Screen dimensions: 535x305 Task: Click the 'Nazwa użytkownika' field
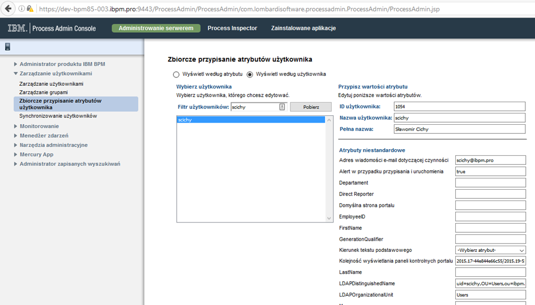[x=460, y=118]
